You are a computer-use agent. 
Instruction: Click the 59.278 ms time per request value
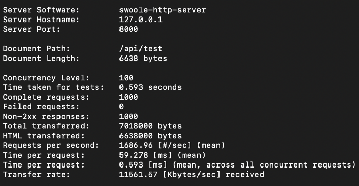[163, 155]
